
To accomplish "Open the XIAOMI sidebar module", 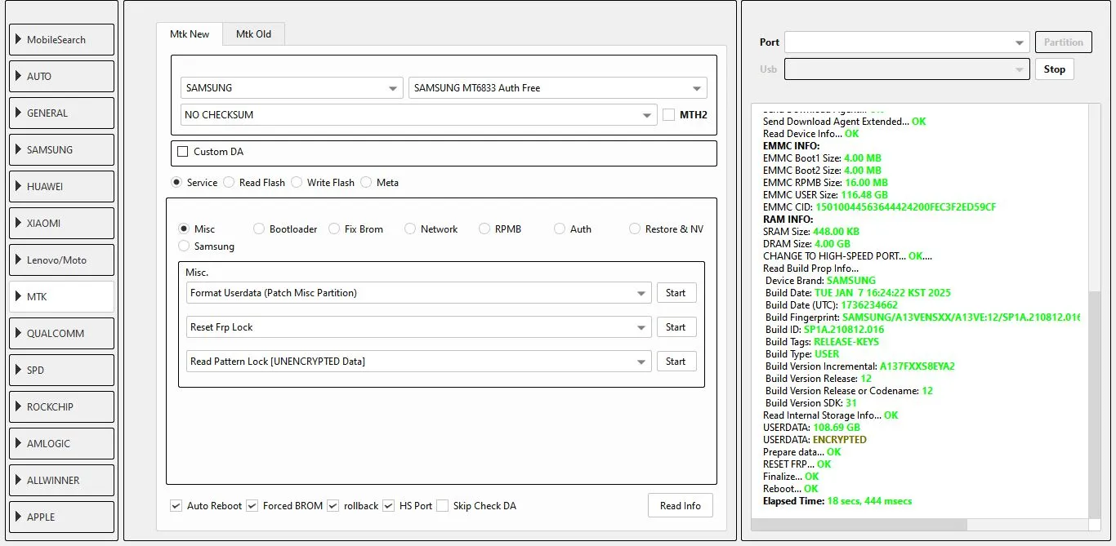I will 61,223.
